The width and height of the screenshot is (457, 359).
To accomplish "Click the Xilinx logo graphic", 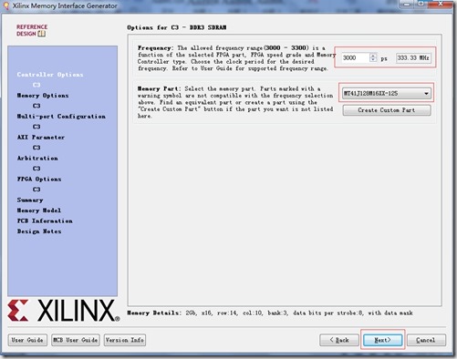I will click(x=64, y=311).
